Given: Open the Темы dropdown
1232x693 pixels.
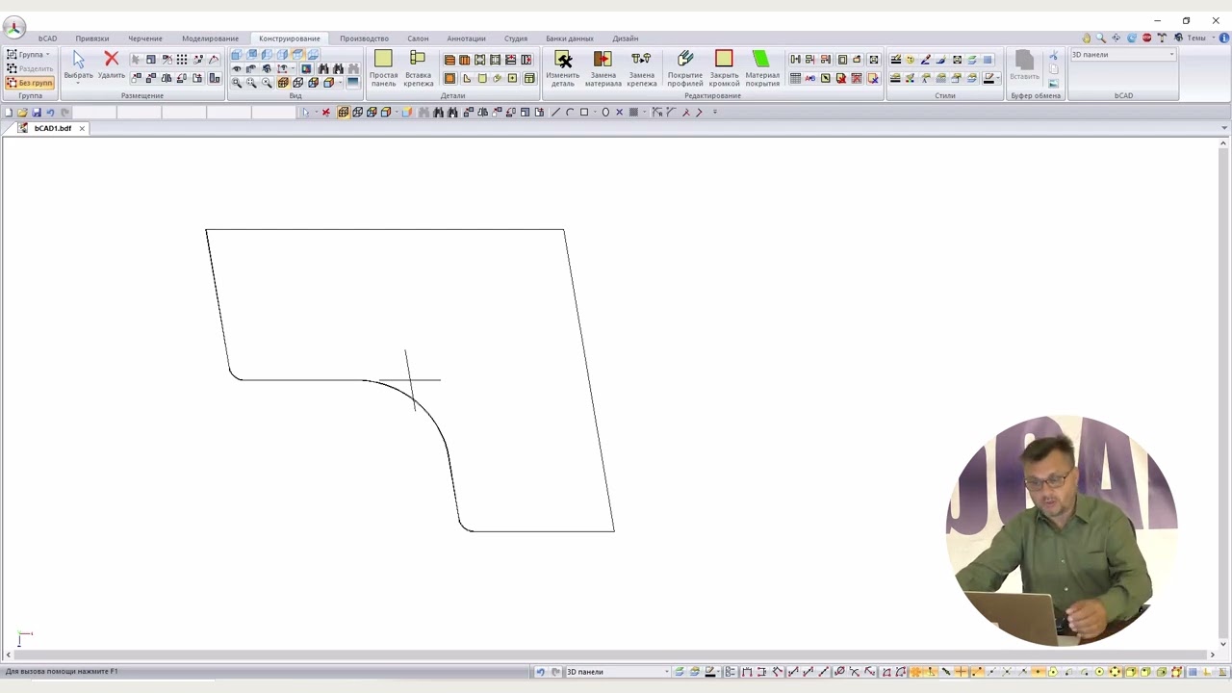Looking at the screenshot, I should pyautogui.click(x=1199, y=38).
